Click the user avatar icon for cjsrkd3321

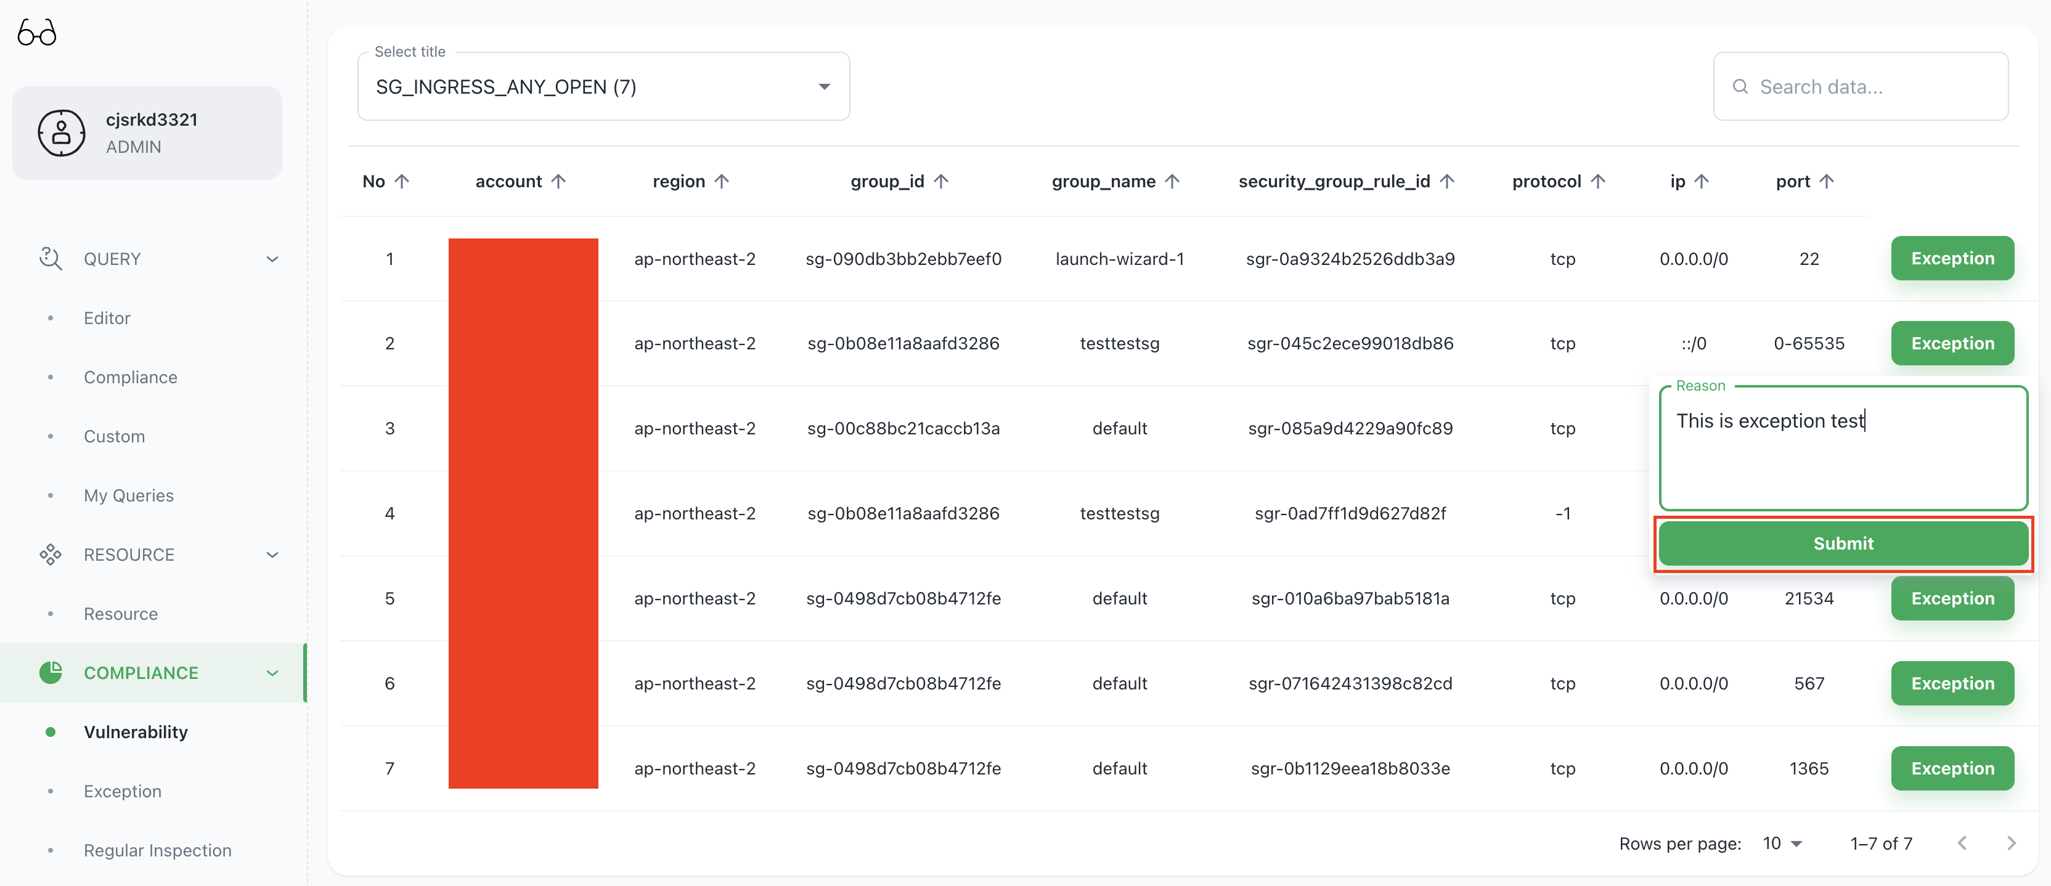click(x=61, y=133)
